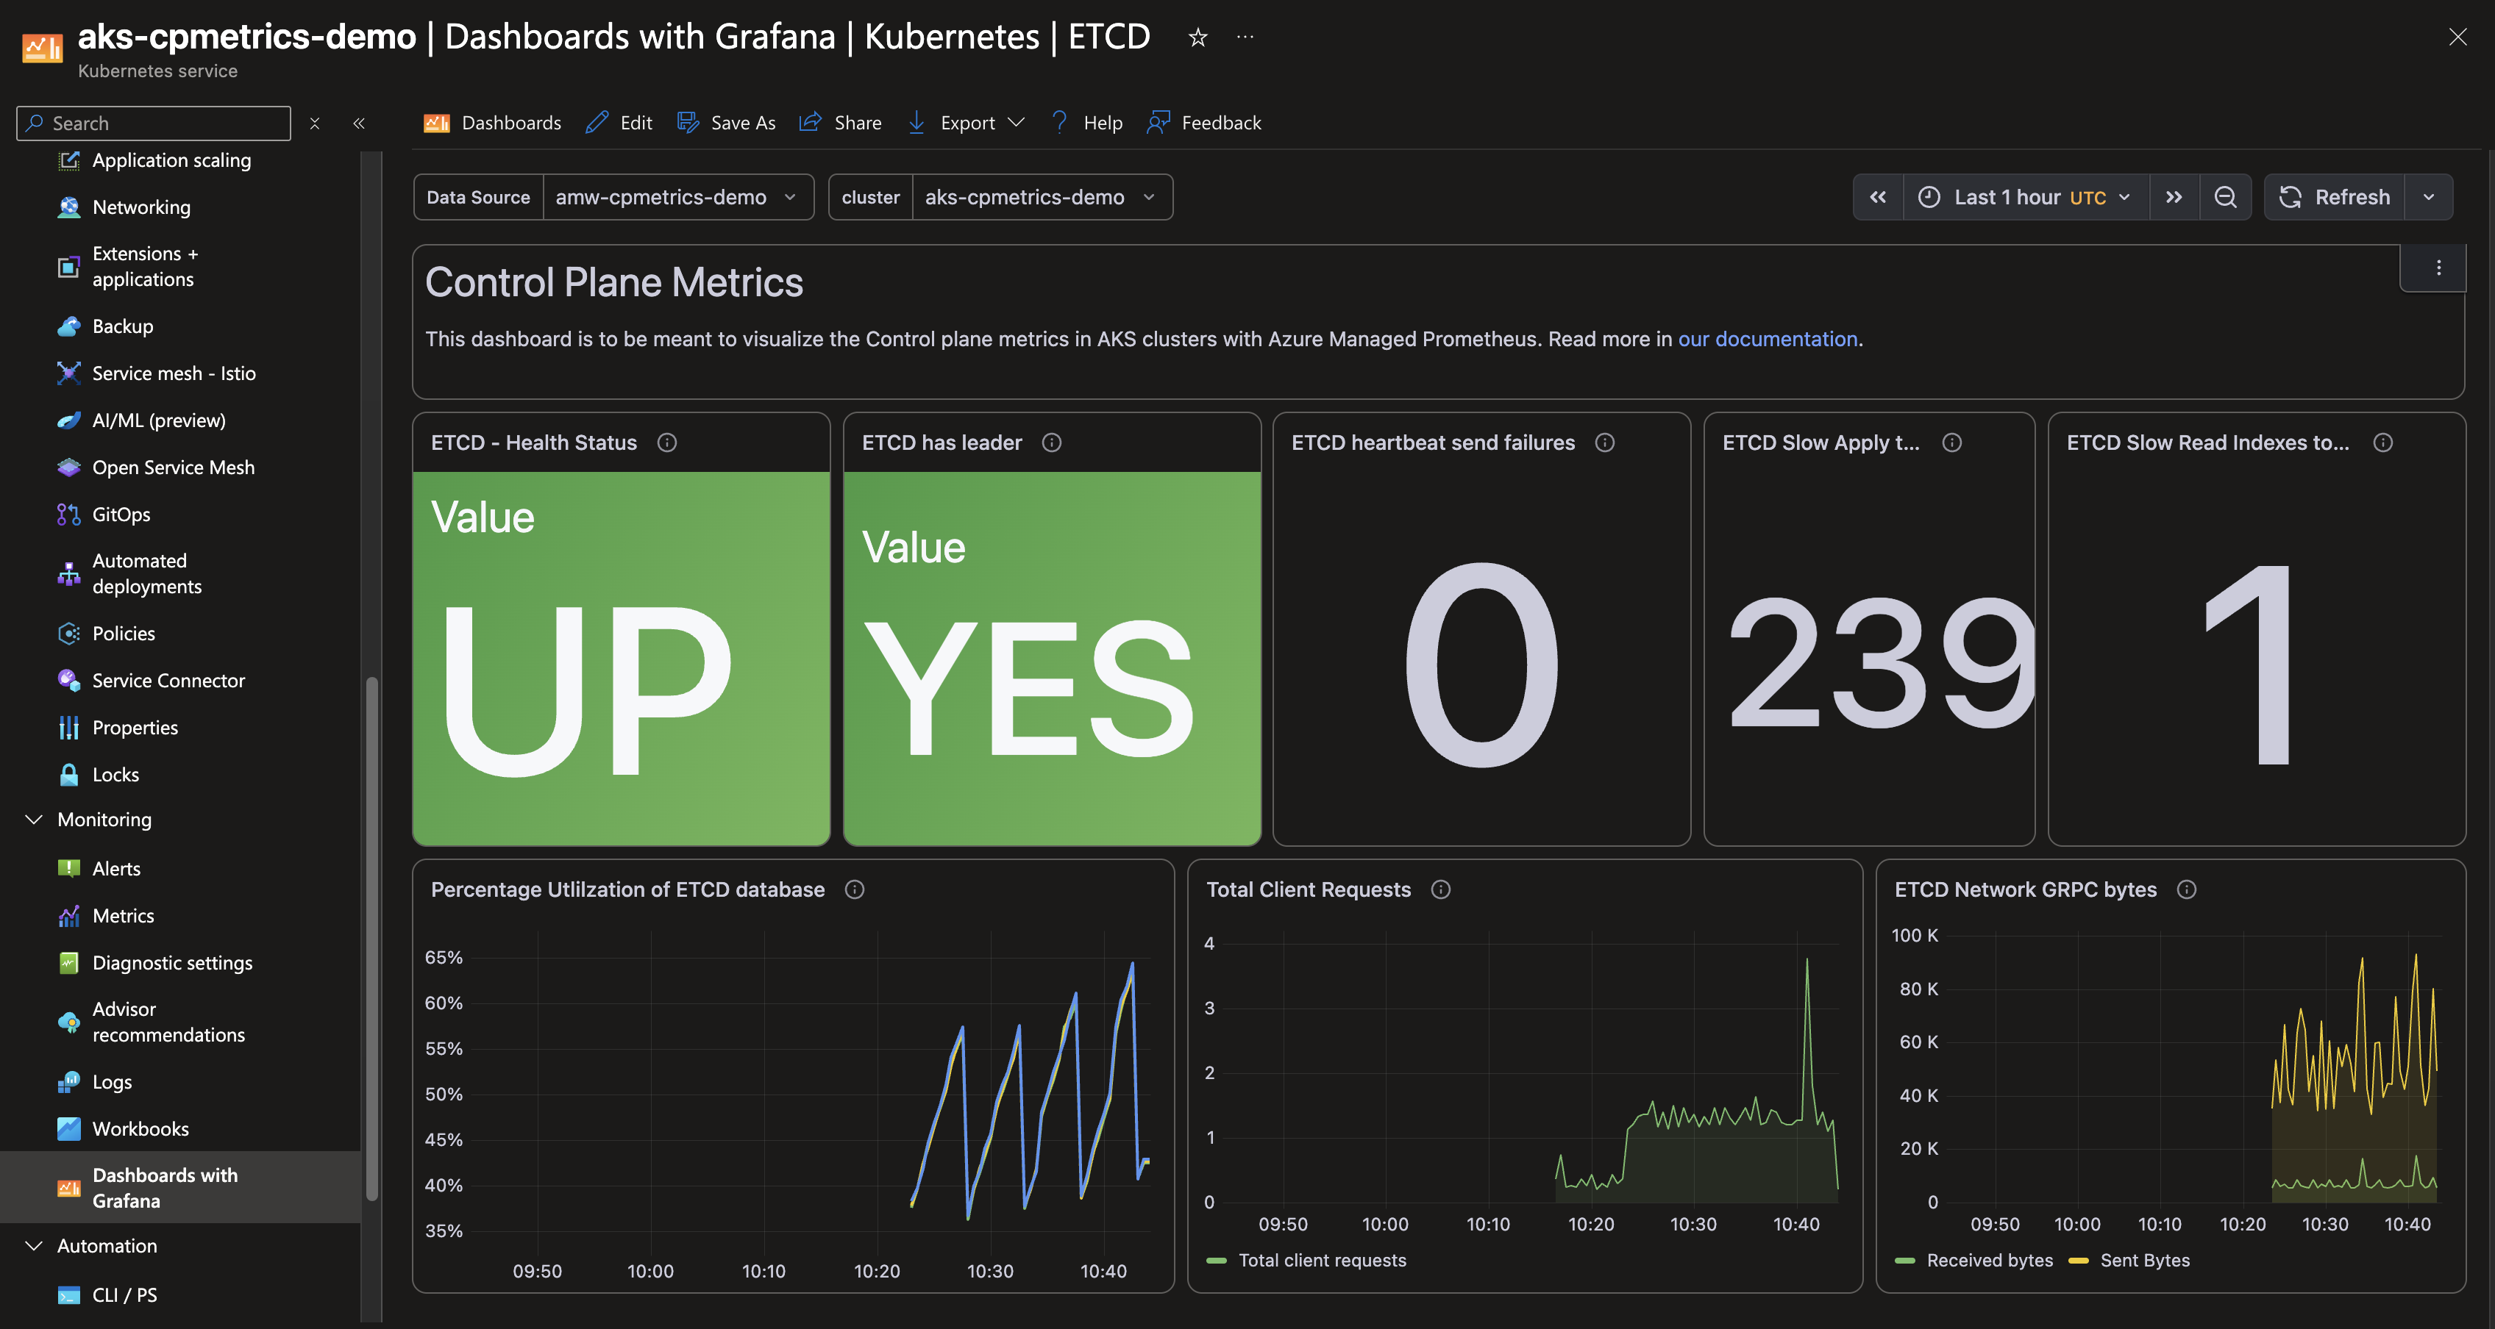The width and height of the screenshot is (2495, 1329).
Task: Open the Last 1 hour time range picker
Action: pos(2026,198)
